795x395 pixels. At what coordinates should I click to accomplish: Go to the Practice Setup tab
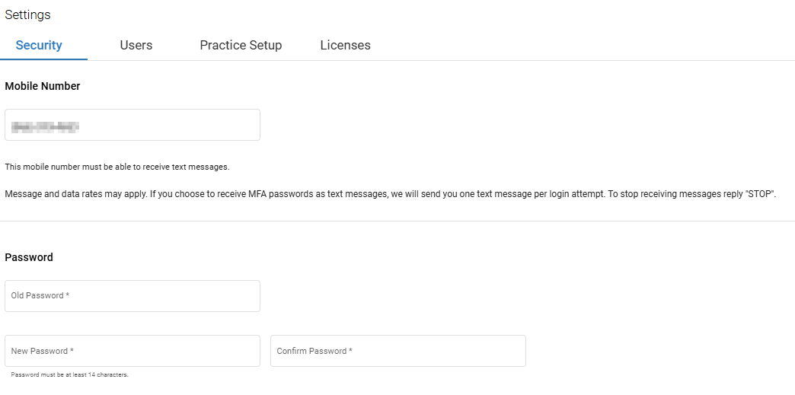(241, 45)
